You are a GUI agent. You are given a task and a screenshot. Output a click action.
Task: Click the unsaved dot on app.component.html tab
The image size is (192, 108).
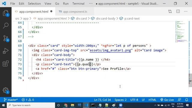coord(51,11)
